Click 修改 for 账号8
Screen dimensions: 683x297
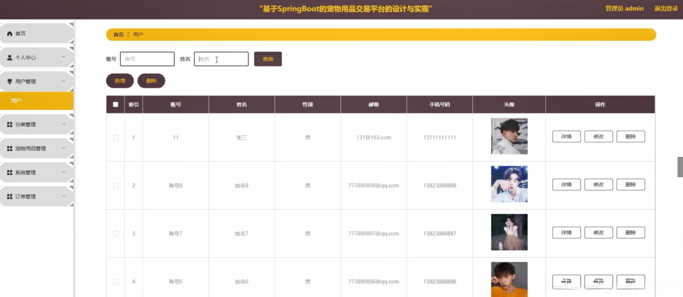598,184
